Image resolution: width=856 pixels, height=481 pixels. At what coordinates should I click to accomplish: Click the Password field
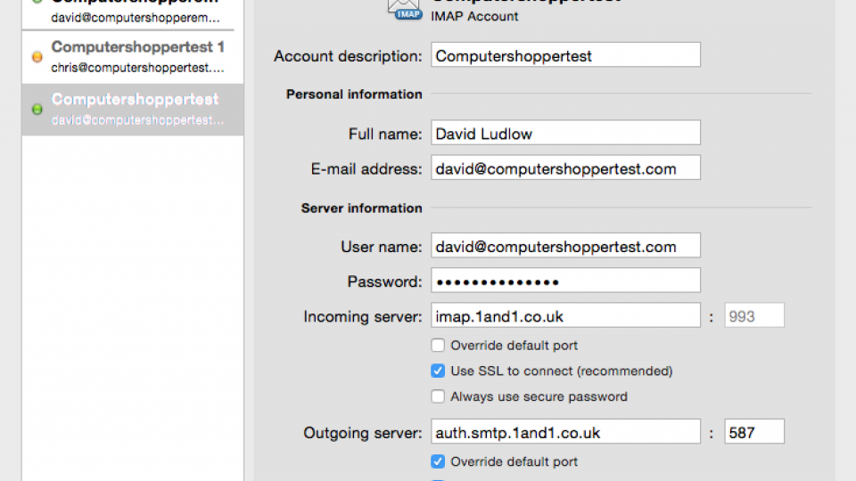tap(565, 281)
